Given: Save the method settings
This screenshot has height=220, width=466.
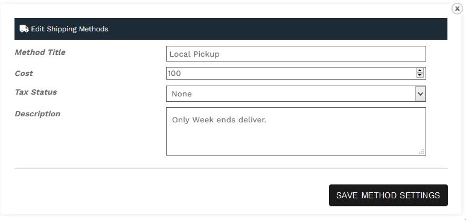Looking at the screenshot, I should click(x=388, y=195).
